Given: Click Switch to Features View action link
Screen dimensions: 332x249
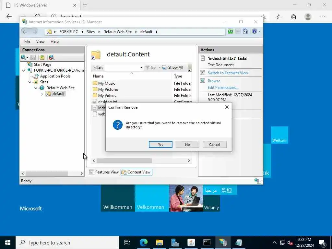Looking at the screenshot, I should [228, 73].
